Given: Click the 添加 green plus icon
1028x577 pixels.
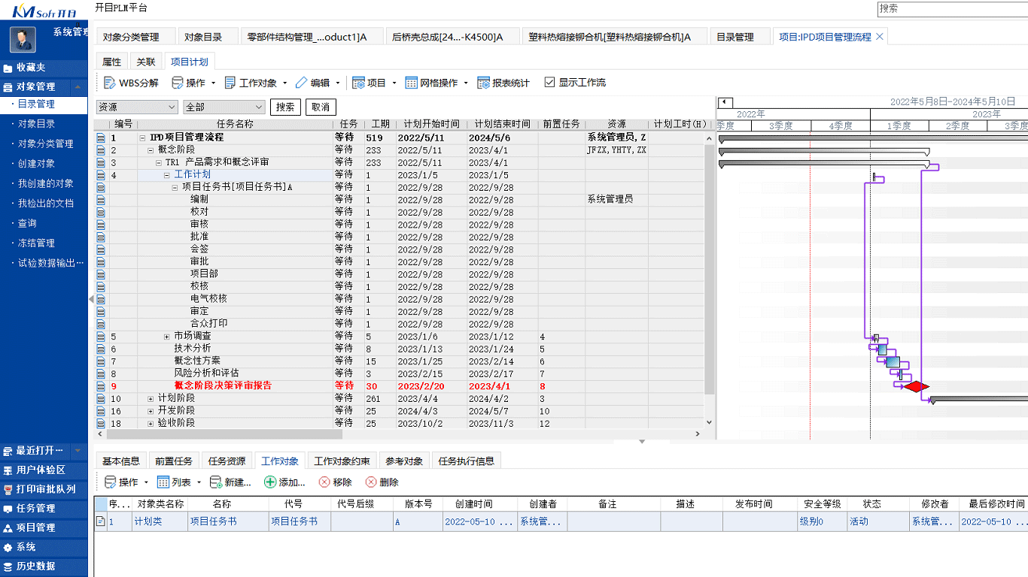Looking at the screenshot, I should click(269, 483).
